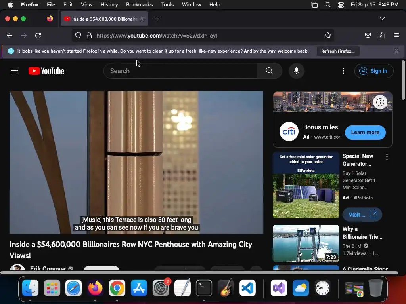Screen dimensions: 406x304
Task: Open the View menu
Action: (x=86, y=5)
